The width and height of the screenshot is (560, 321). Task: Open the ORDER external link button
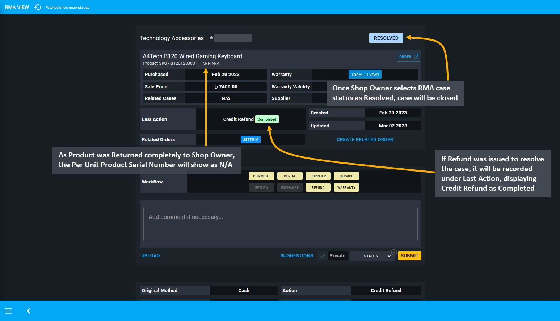tap(408, 57)
